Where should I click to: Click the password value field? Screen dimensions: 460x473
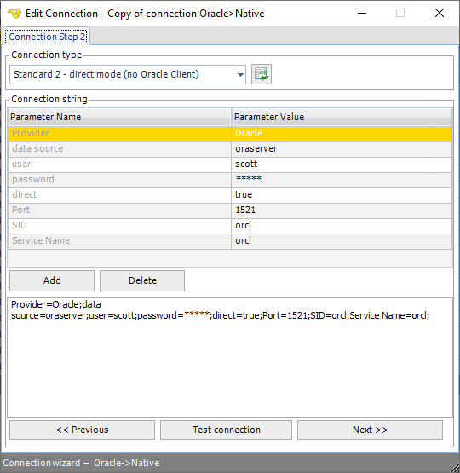tap(342, 180)
